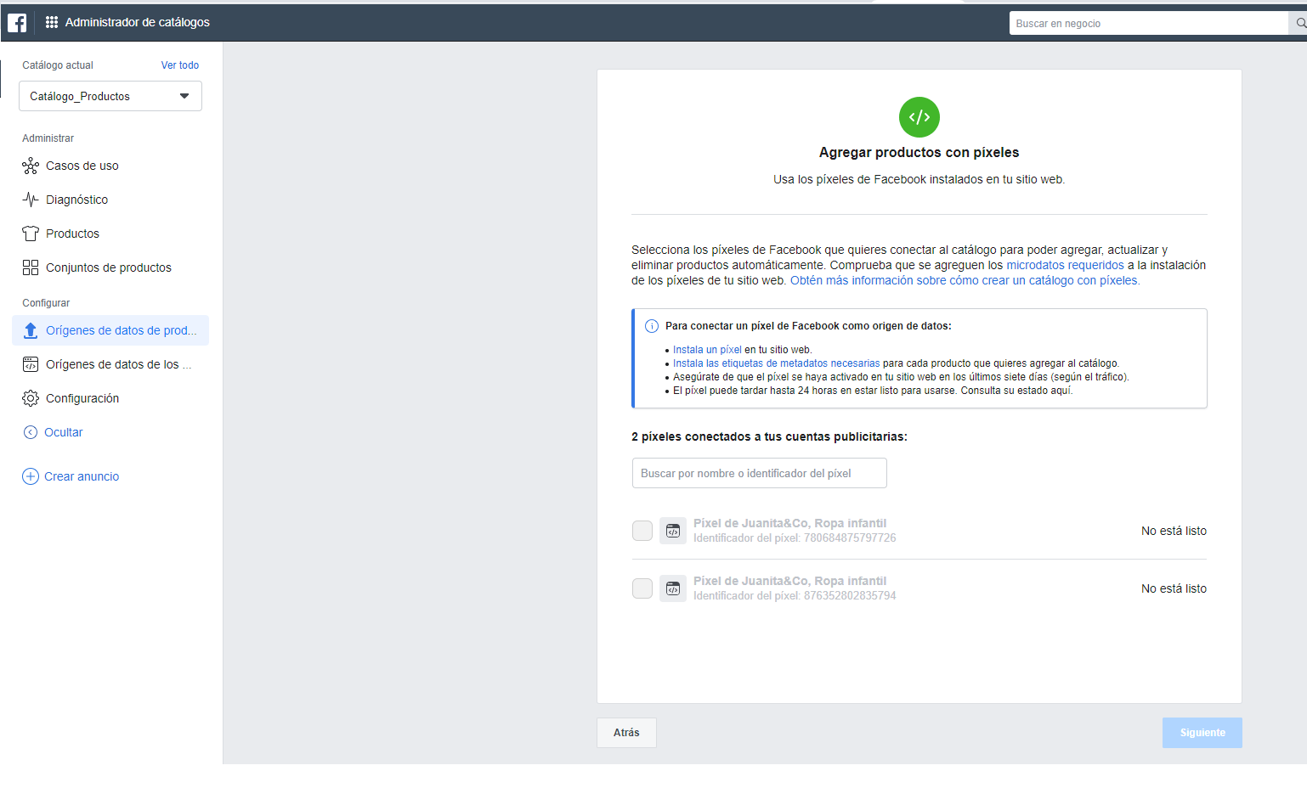Screen dimensions: 1307x788
Task: Focus the pixel name or identifier search field
Action: 760,473
